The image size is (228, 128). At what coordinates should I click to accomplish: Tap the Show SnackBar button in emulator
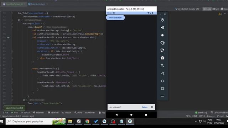pyautogui.click(x=115, y=17)
